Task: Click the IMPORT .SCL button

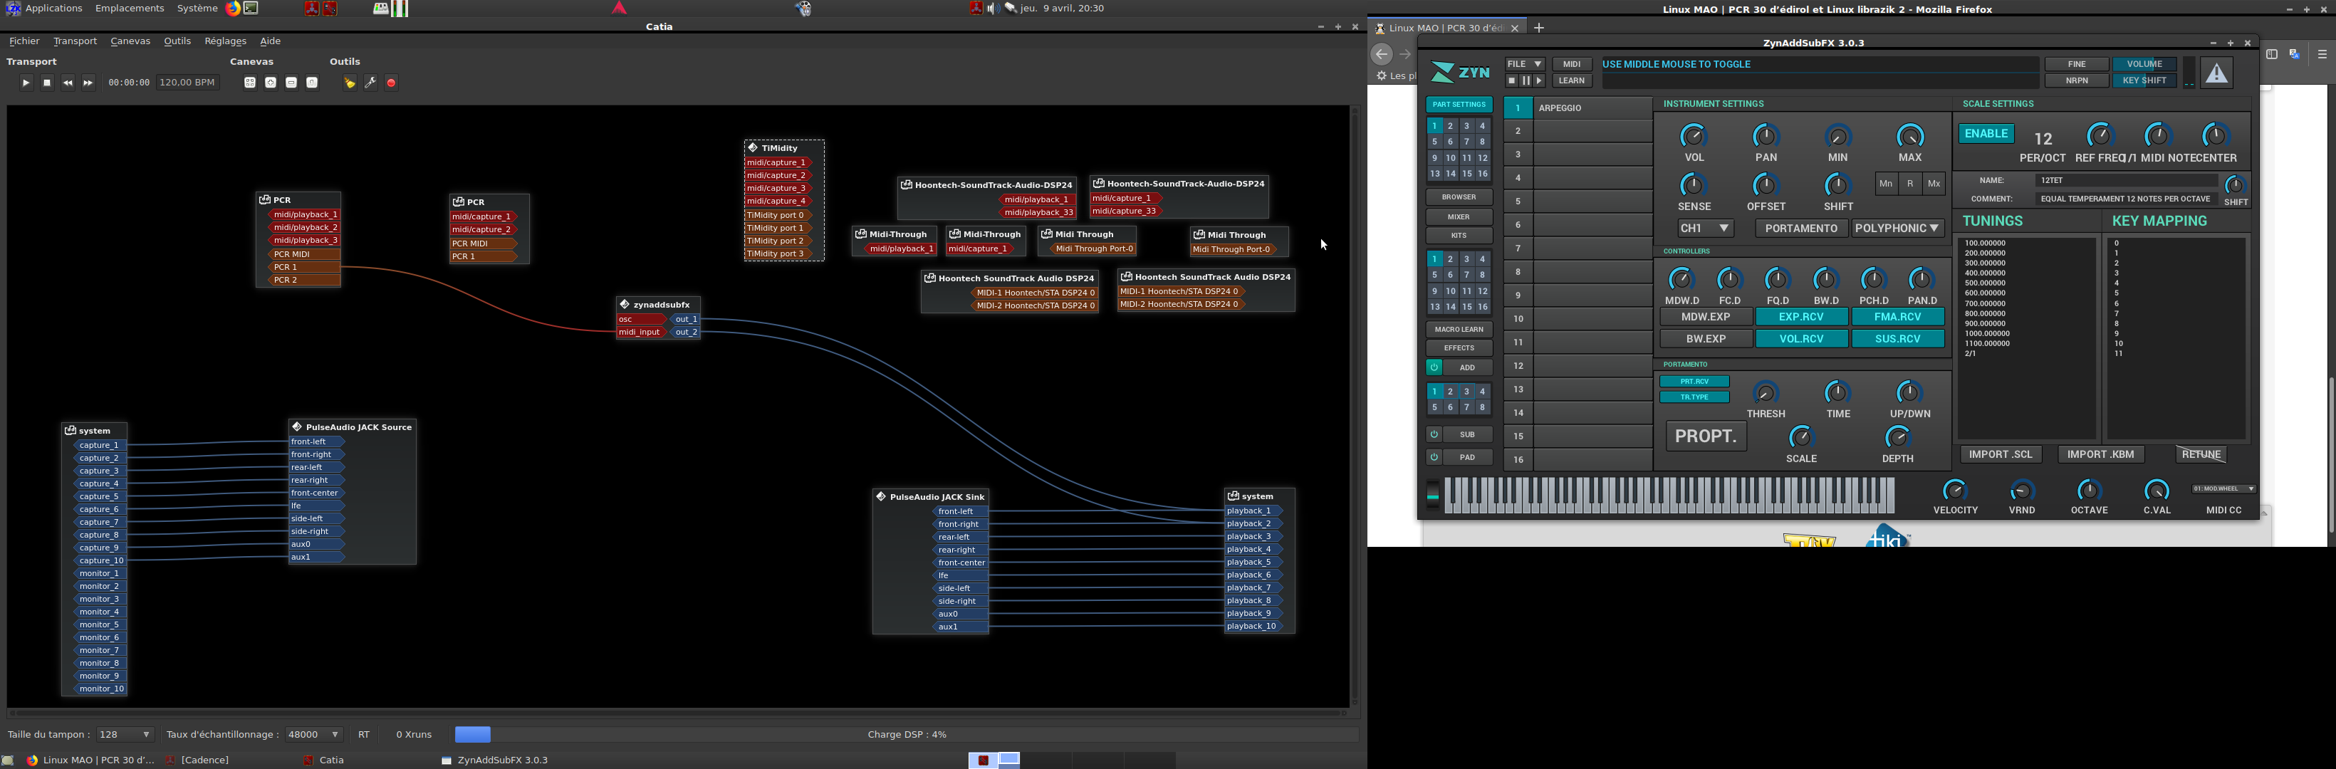Action: 2001,454
